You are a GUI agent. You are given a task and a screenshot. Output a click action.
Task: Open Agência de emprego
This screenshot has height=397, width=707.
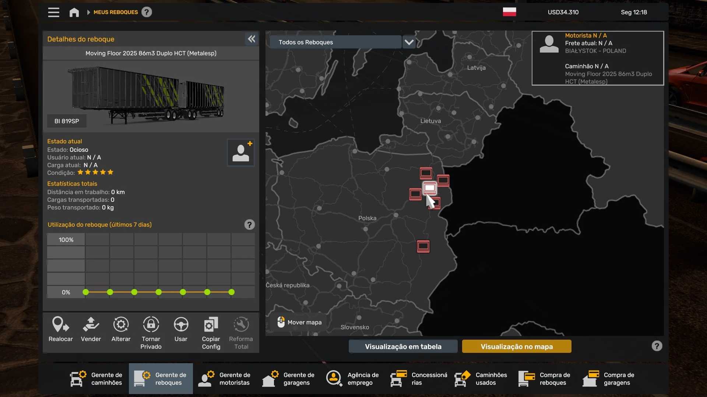tap(353, 379)
